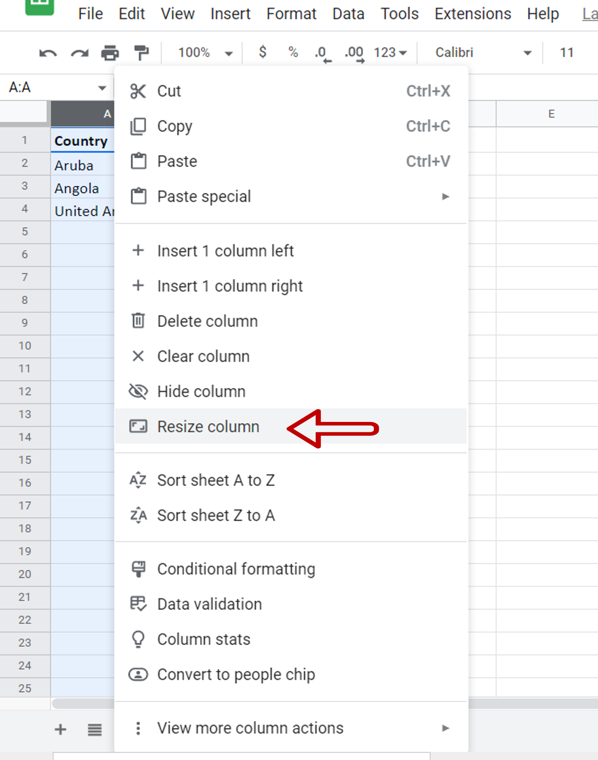Viewport: 598px width, 760px height.
Task: Open the zoom 100% dropdown
Action: (205, 53)
